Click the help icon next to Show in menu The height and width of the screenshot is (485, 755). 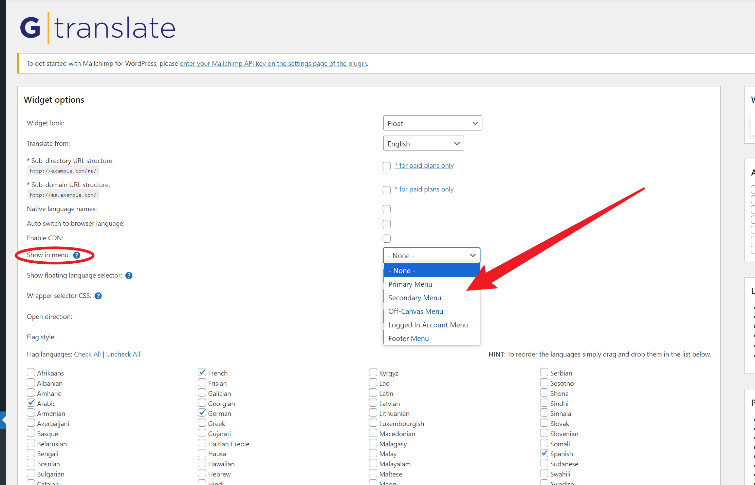click(x=77, y=255)
